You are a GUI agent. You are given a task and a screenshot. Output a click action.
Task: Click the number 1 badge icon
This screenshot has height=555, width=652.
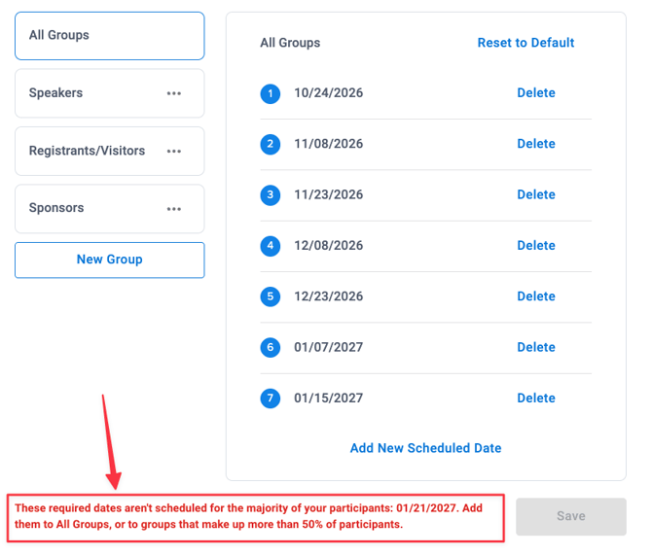tap(271, 93)
